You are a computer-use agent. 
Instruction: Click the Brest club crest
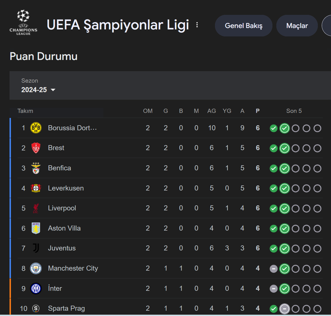click(36, 148)
